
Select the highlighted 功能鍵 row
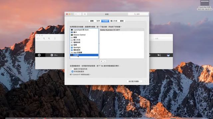pos(84,55)
